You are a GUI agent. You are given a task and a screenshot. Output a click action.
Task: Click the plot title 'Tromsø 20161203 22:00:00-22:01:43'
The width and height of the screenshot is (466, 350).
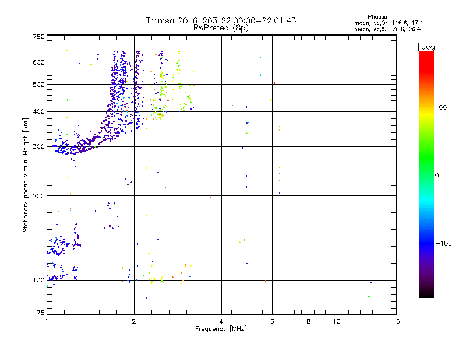221,20
